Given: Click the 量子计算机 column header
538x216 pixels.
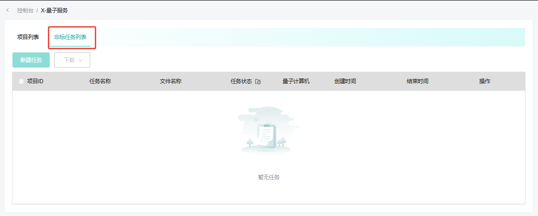Looking at the screenshot, I should coord(296,81).
